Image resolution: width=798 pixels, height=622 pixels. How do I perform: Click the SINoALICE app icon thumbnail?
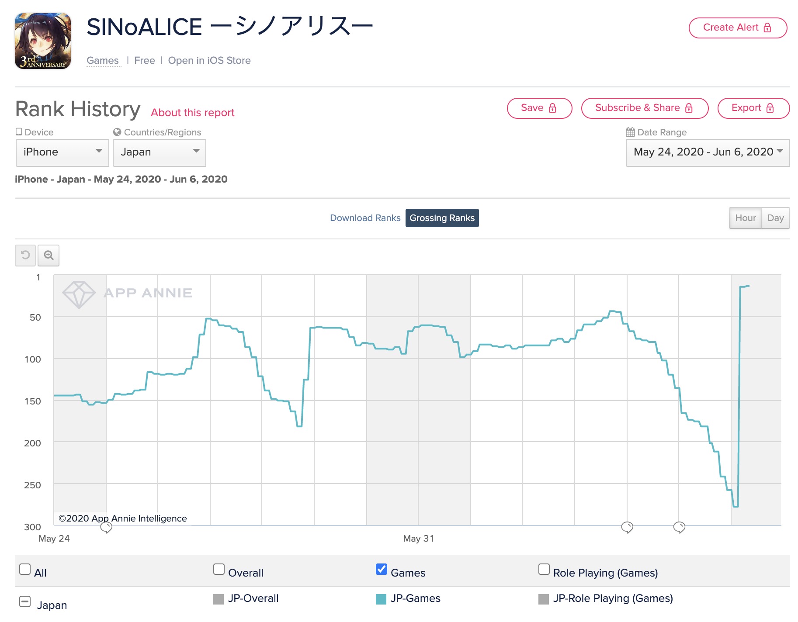click(43, 41)
